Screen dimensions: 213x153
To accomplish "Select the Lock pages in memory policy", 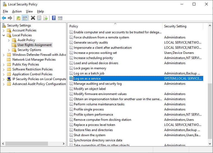I will pos(90,68).
